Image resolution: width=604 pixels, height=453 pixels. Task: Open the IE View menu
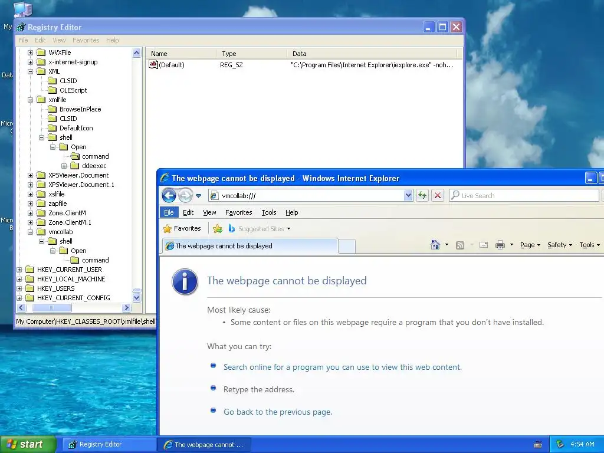pyautogui.click(x=209, y=212)
